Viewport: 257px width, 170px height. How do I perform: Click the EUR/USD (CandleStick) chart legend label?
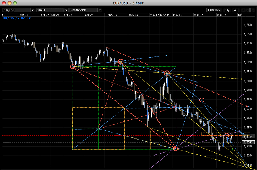(17, 18)
